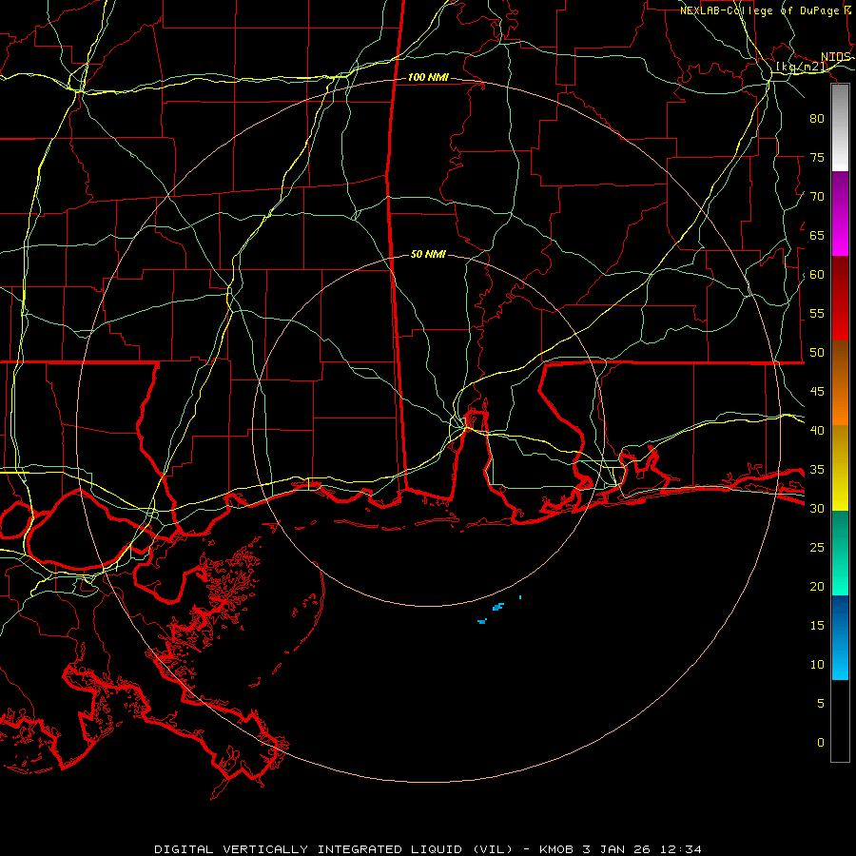Image resolution: width=856 pixels, height=856 pixels.
Task: Click "KMOB" station ID in the caption
Action: [557, 849]
